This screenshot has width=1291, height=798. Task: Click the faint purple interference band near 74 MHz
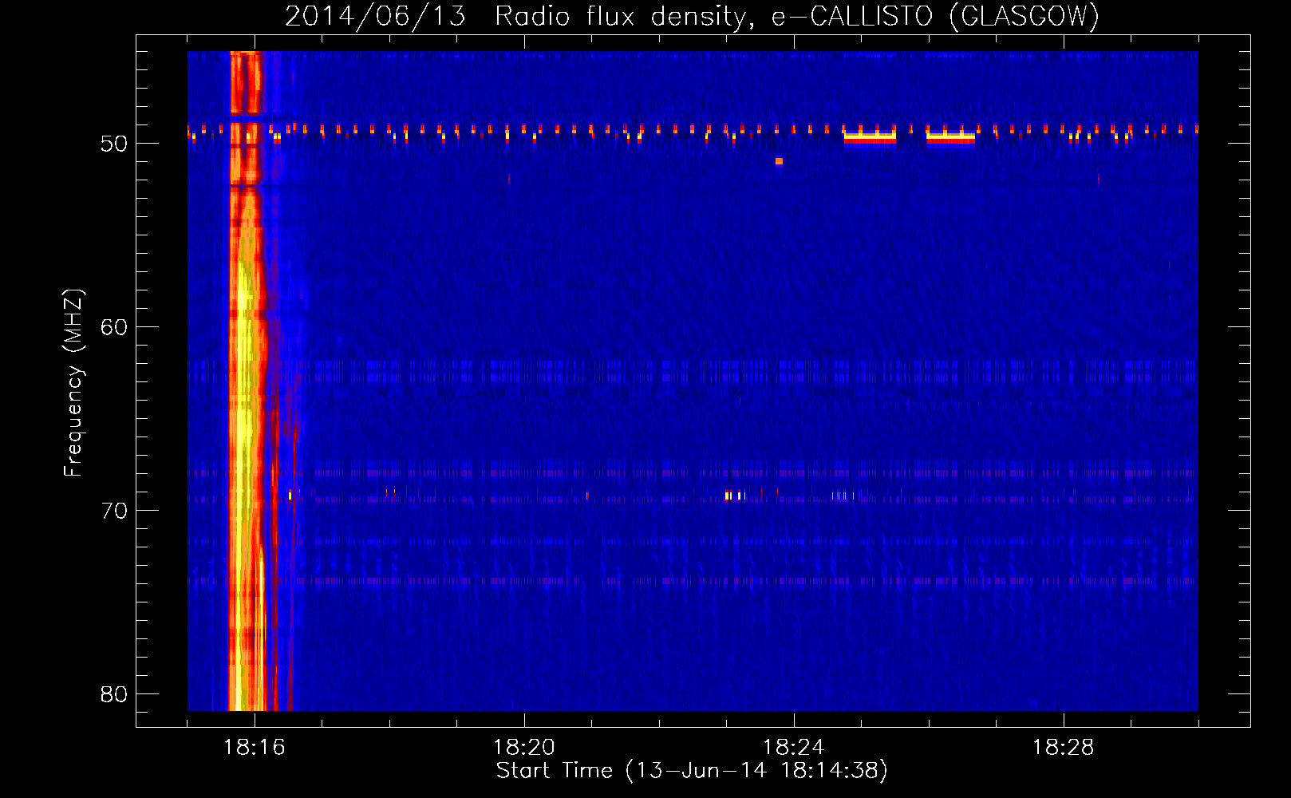718,581
